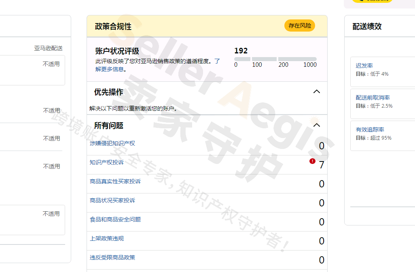This screenshot has width=415, height=272.
Task: Click the 亚马逊配送 column header
Action: pyautogui.click(x=48, y=48)
